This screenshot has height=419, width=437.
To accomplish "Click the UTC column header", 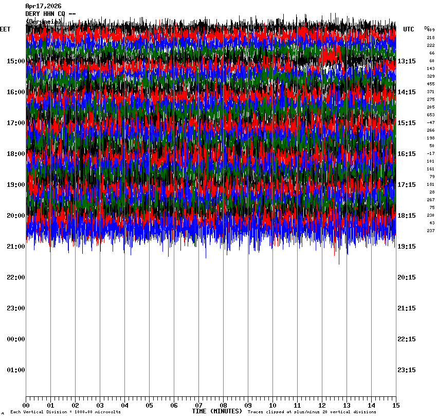I will click(x=409, y=29).
